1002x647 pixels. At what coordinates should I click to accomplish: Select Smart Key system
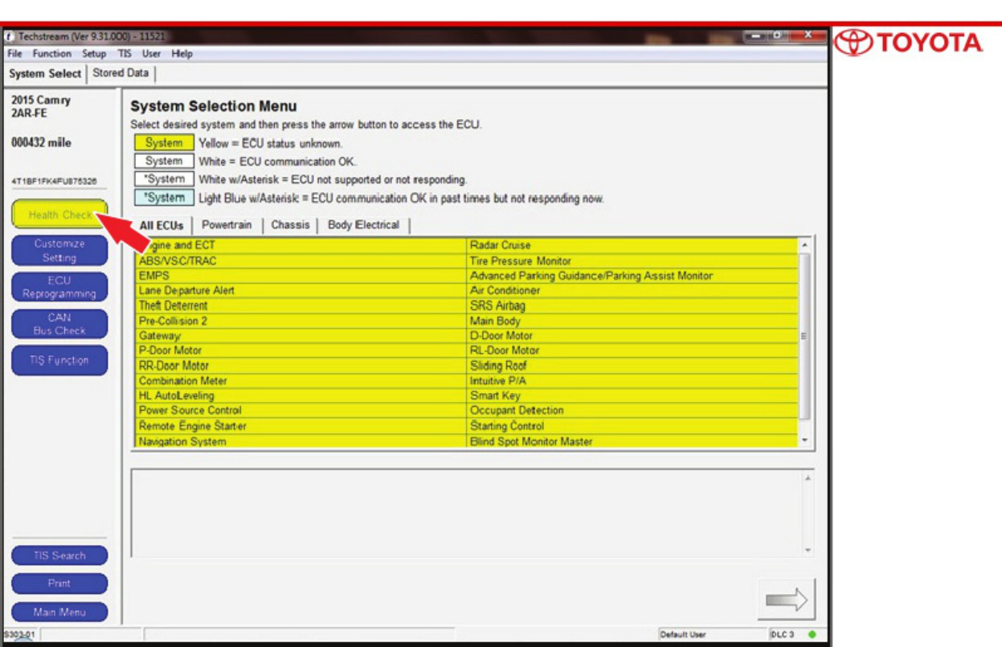[x=632, y=395]
